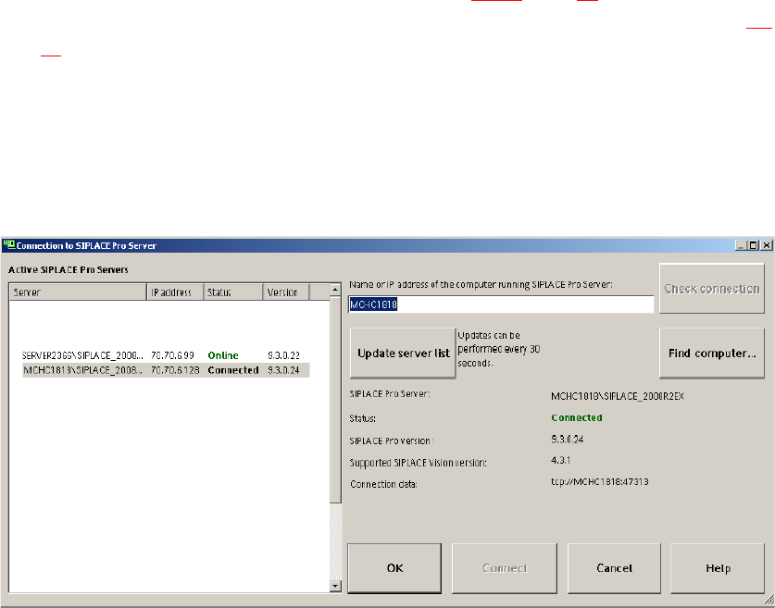Click the Check connection button

[712, 289]
